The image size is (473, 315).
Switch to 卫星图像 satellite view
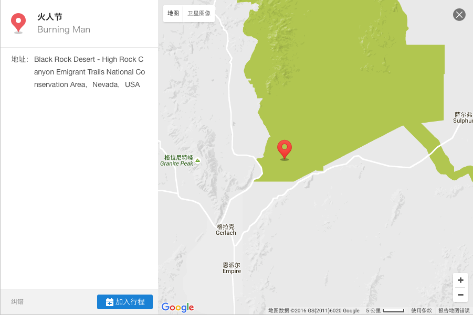pyautogui.click(x=199, y=13)
